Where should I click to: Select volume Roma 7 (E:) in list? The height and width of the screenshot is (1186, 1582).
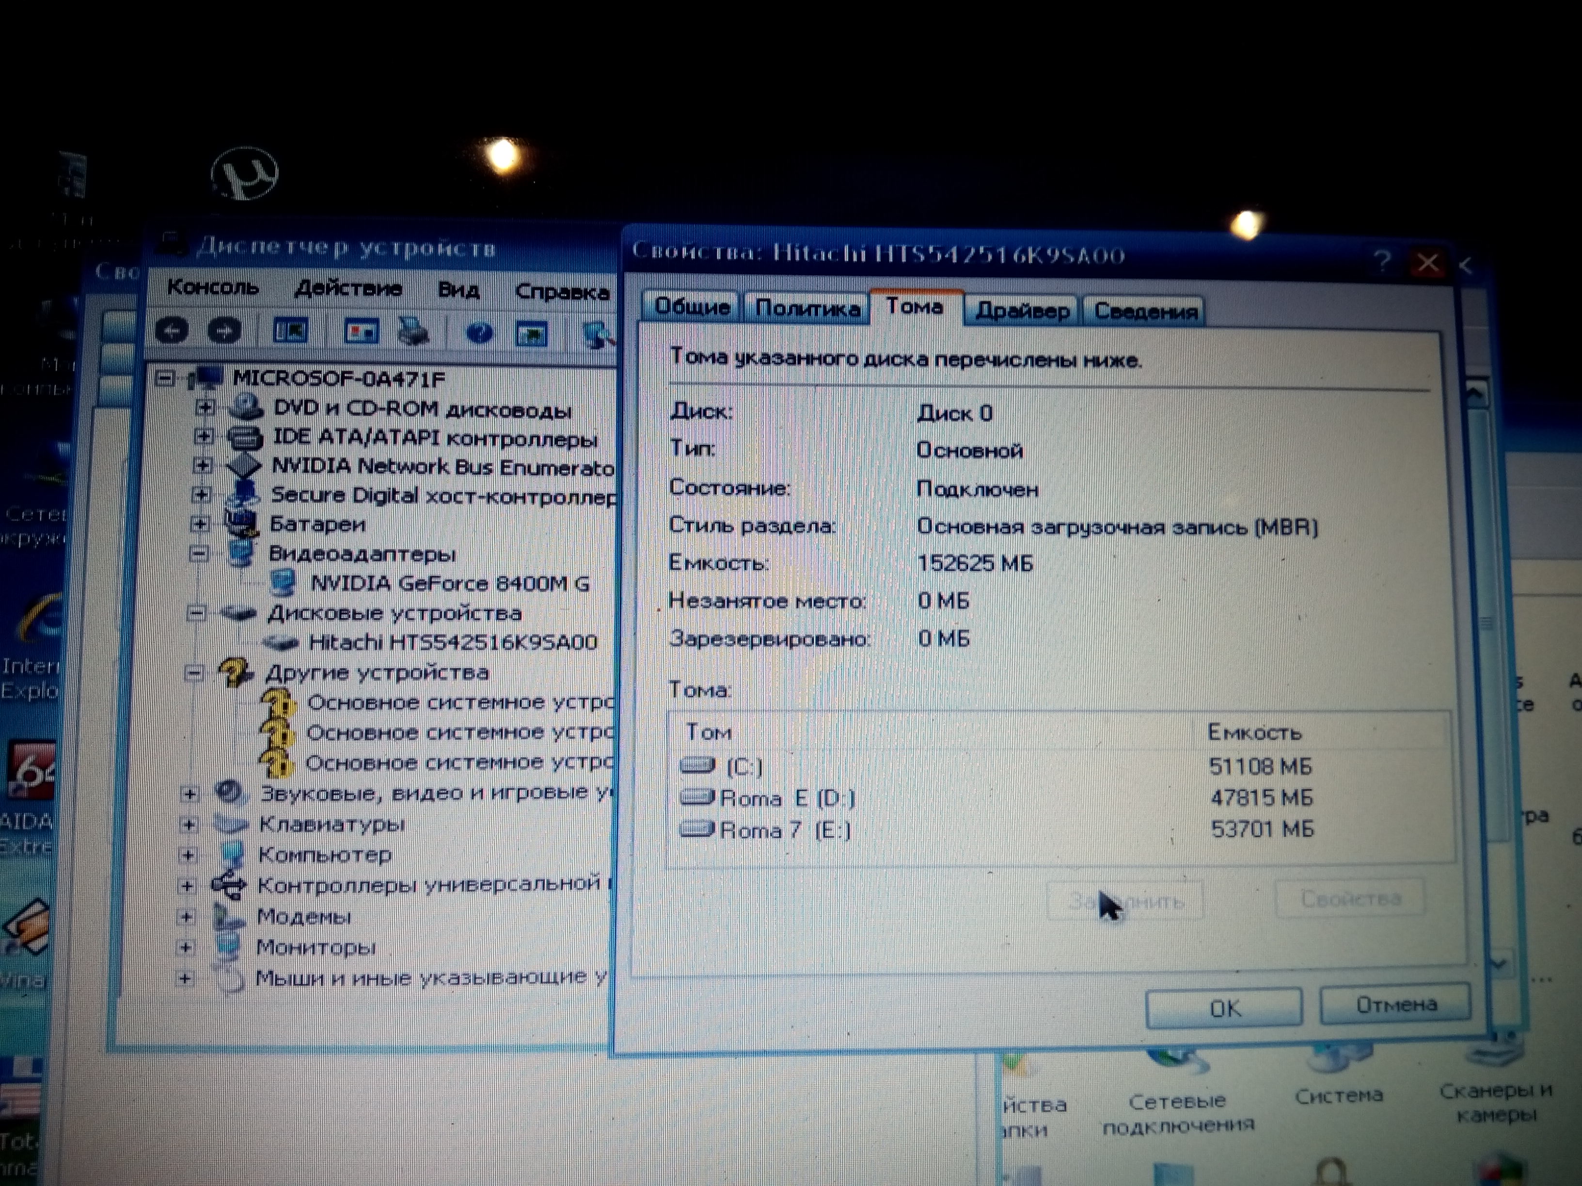point(785,831)
